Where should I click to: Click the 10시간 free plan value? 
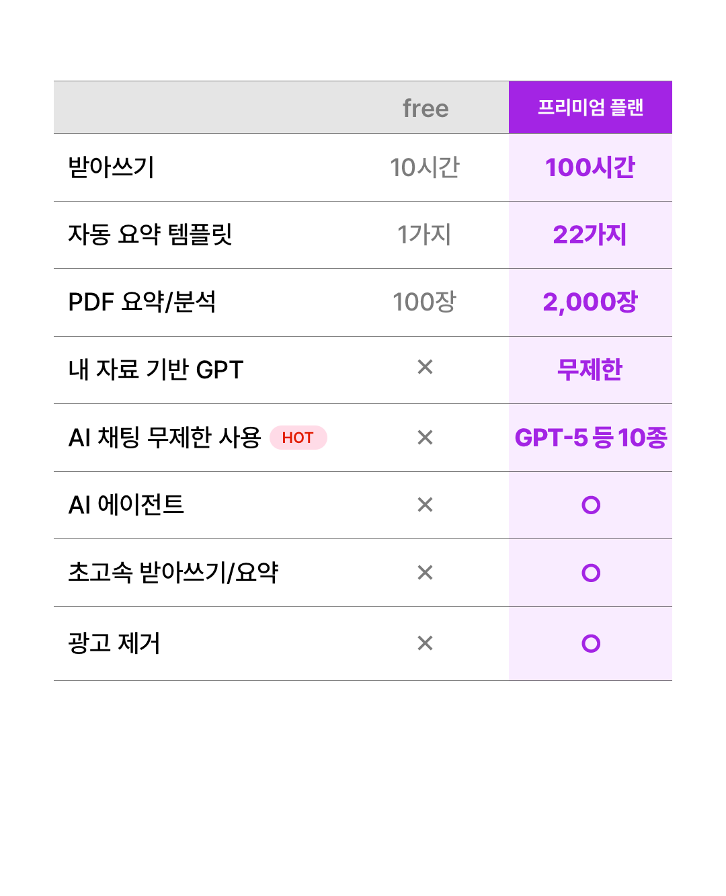425,167
